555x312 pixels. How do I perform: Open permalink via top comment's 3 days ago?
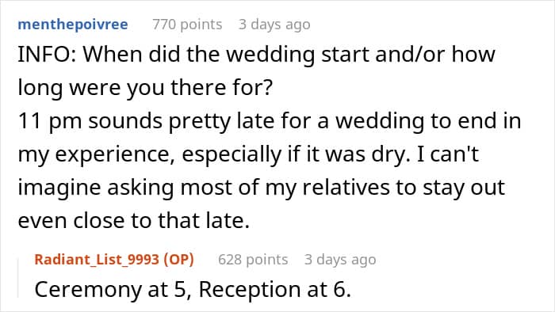pyautogui.click(x=274, y=25)
